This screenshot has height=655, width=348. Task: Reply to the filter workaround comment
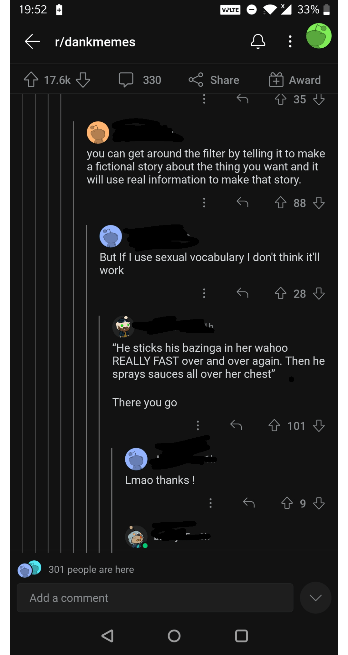pyautogui.click(x=243, y=203)
